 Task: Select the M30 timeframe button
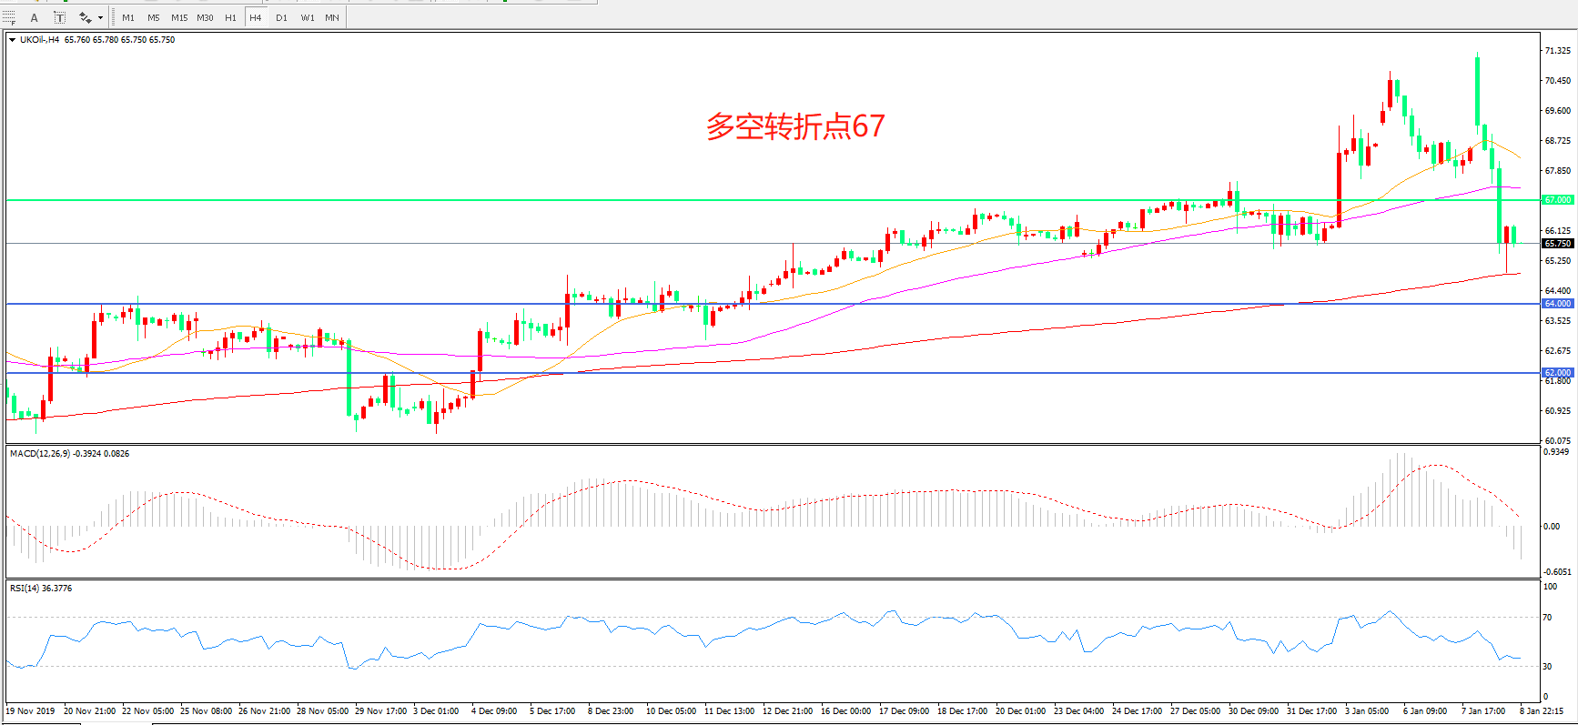[205, 17]
